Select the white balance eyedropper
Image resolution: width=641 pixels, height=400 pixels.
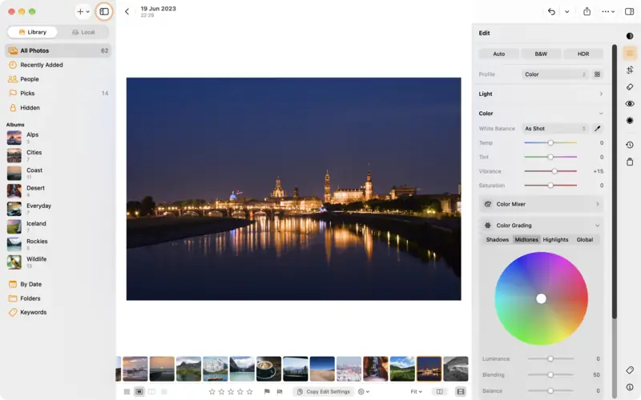tap(597, 129)
